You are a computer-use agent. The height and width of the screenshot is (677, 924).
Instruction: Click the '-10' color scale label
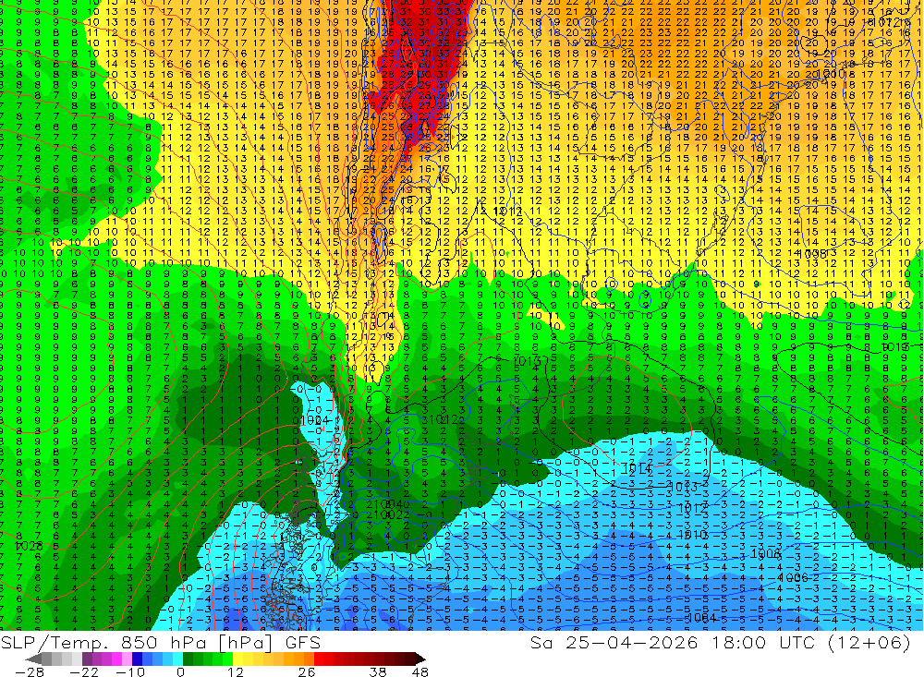tap(130, 671)
